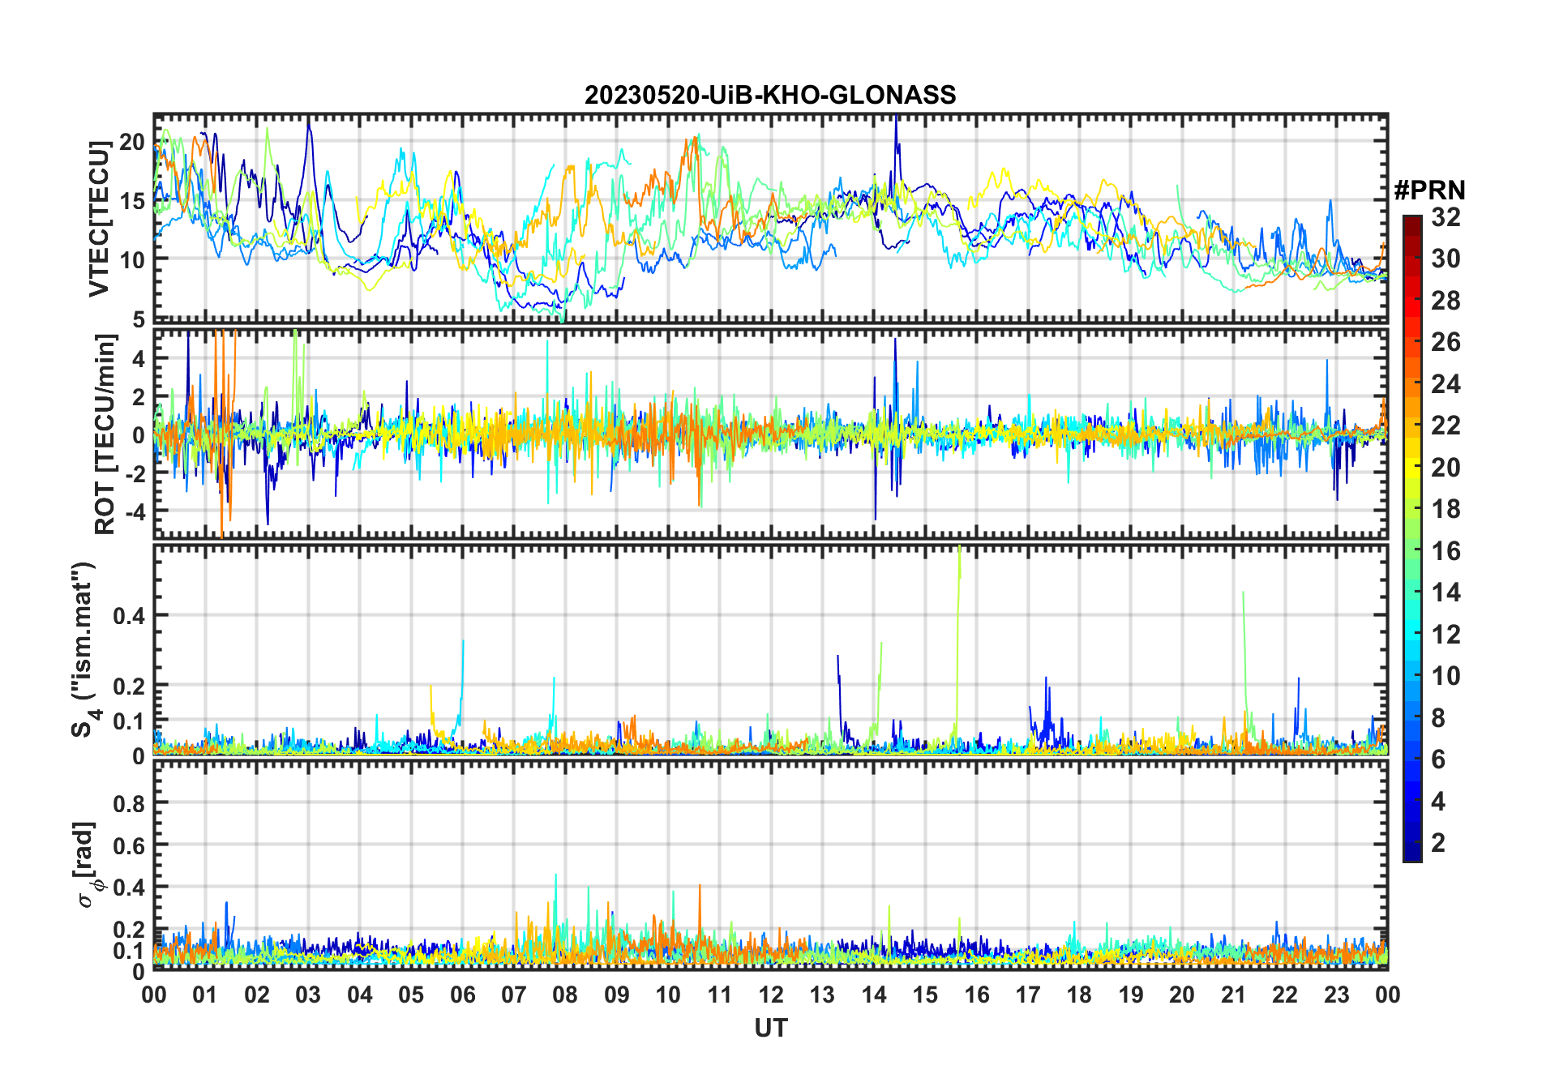Select the VTEC[TECU] y-axis label

point(99,219)
